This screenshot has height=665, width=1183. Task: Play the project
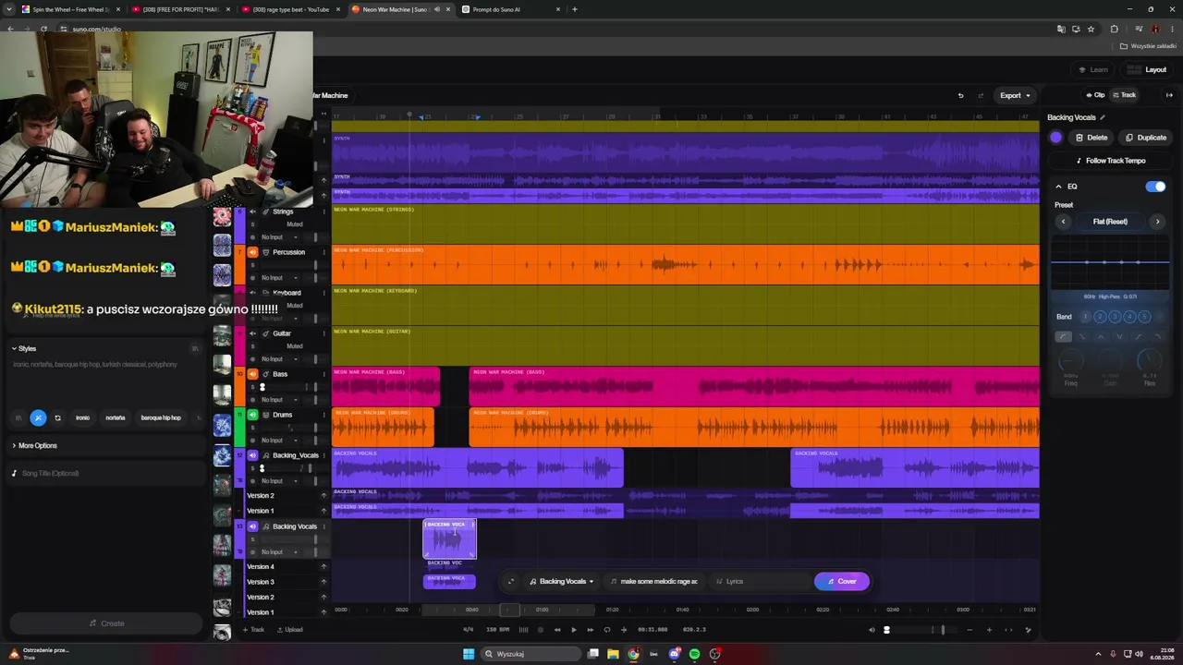(x=574, y=630)
